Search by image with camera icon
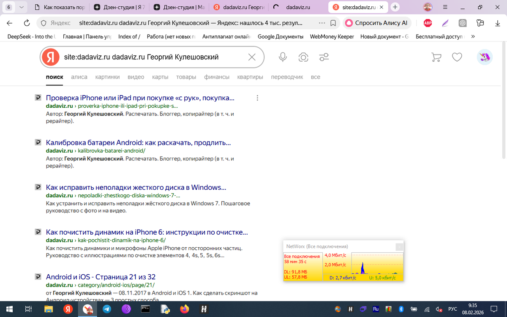This screenshot has width=507, height=317. (303, 57)
